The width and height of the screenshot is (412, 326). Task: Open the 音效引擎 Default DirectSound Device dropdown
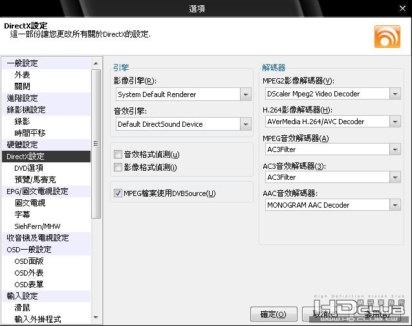(245, 124)
